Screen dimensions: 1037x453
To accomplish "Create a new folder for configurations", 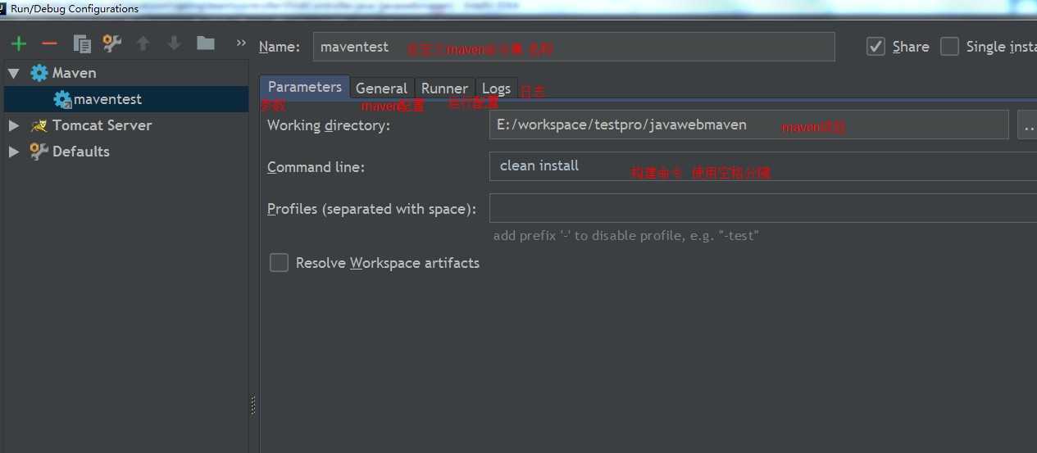I will pos(206,43).
